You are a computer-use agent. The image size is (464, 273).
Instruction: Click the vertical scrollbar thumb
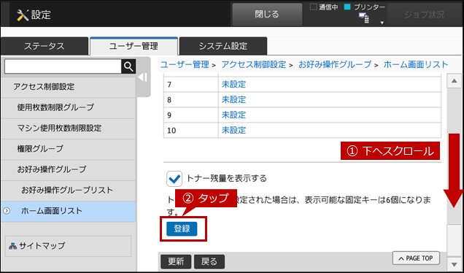tap(454, 240)
